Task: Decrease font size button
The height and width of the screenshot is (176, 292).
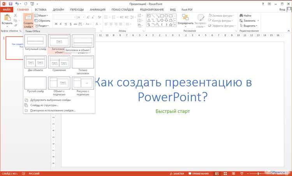Action: coord(93,17)
